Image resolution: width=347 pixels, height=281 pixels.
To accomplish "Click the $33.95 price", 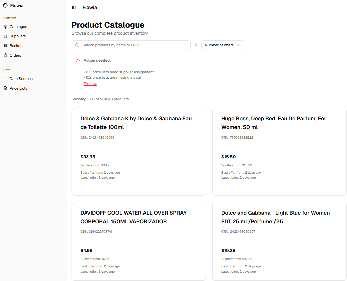I will point(88,157).
